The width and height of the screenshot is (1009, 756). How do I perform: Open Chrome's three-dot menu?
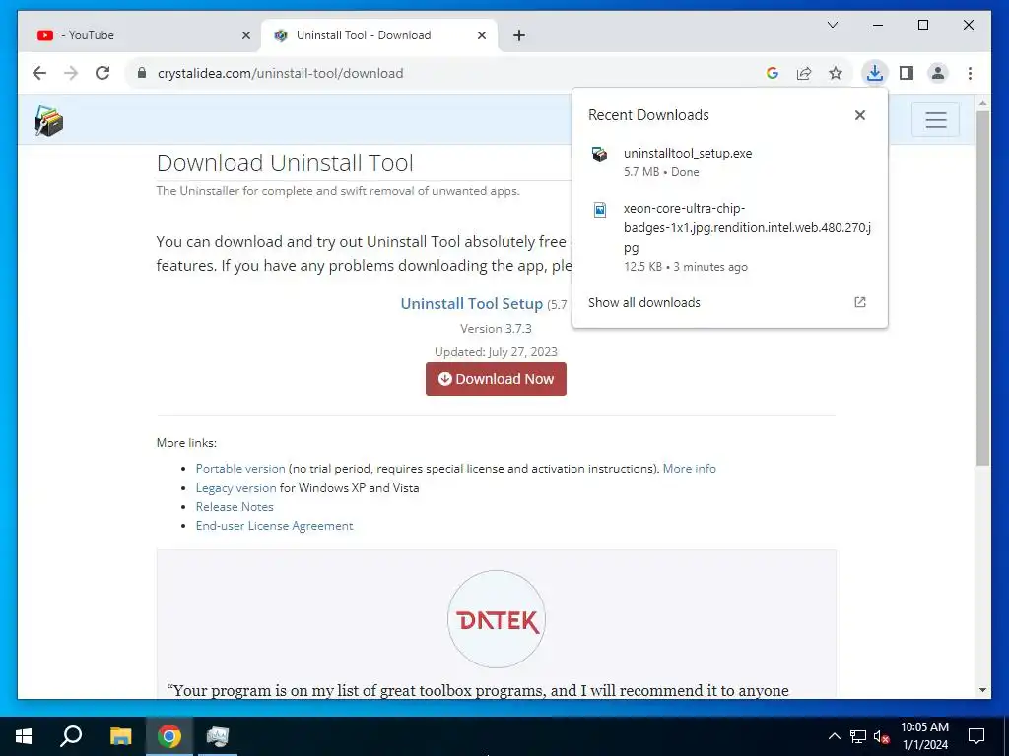970,73
